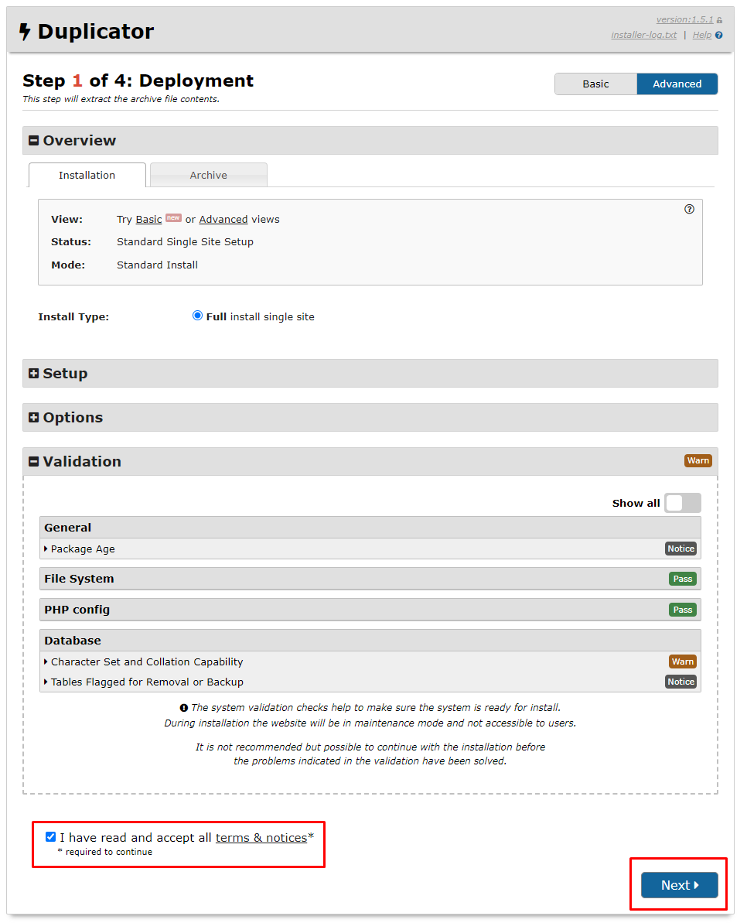Open the terms & notices link

coord(261,838)
